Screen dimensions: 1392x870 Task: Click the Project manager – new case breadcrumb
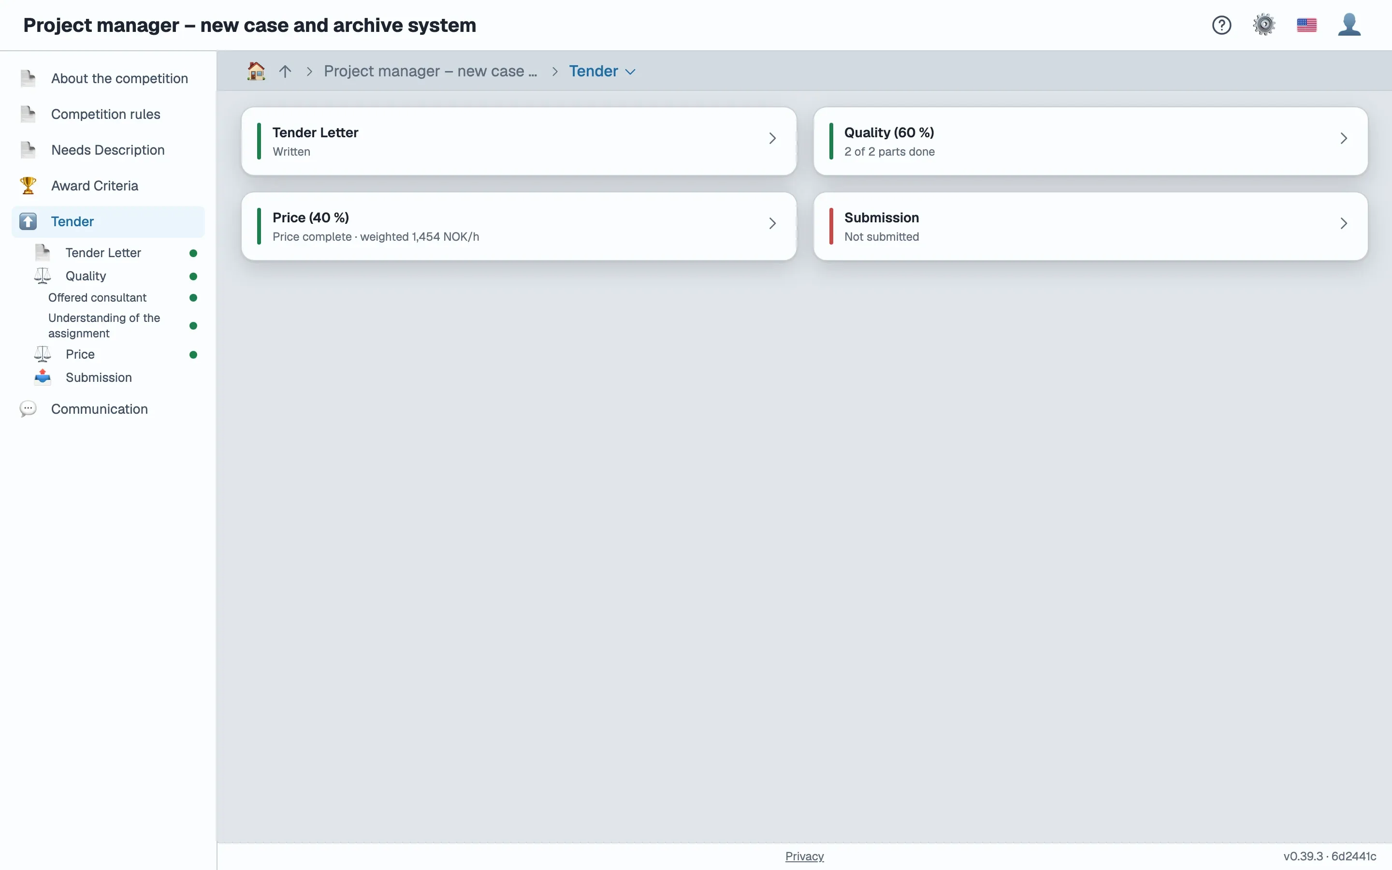pos(430,72)
